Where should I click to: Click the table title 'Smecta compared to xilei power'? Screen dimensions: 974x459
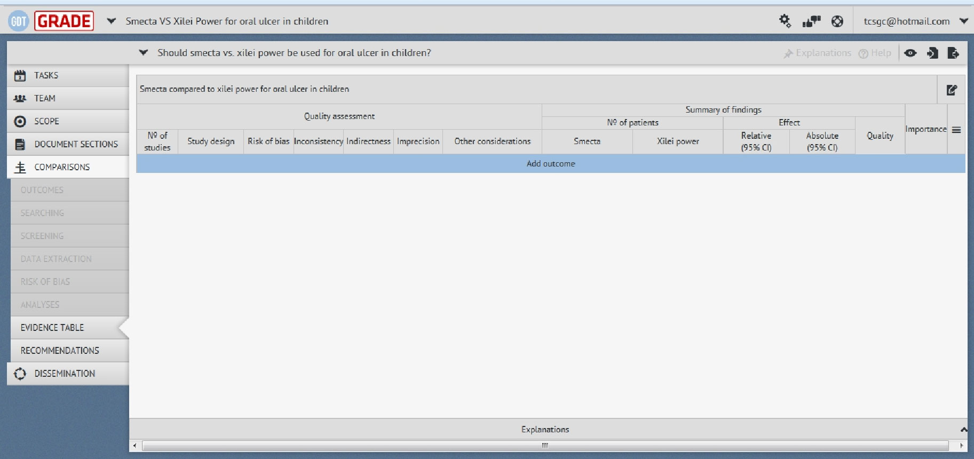244,89
